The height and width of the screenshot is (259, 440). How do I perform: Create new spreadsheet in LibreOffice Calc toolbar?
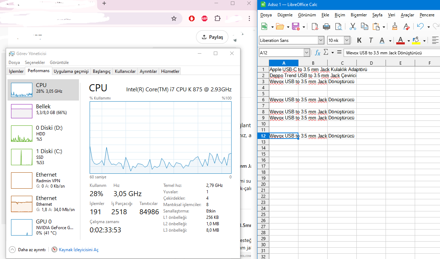point(264,26)
